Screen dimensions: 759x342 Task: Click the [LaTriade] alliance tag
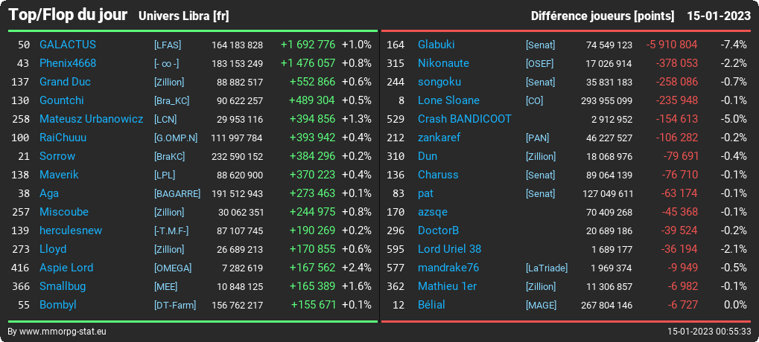tap(547, 268)
